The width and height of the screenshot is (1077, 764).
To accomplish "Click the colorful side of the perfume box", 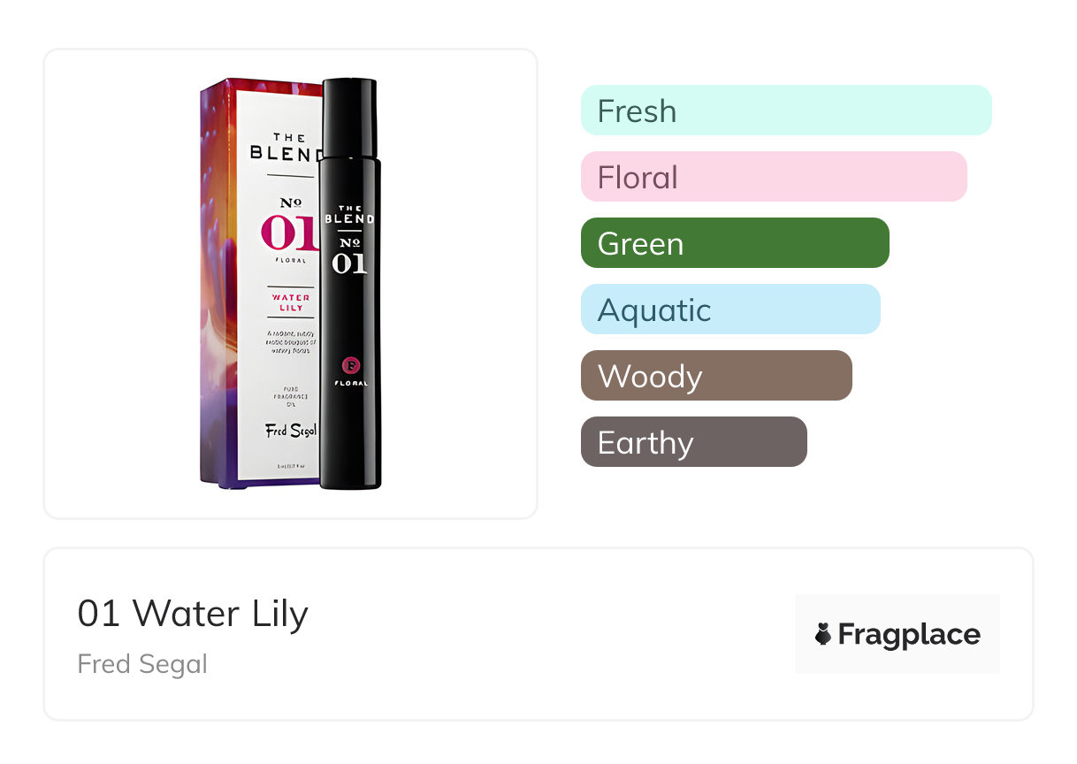I will [221, 283].
